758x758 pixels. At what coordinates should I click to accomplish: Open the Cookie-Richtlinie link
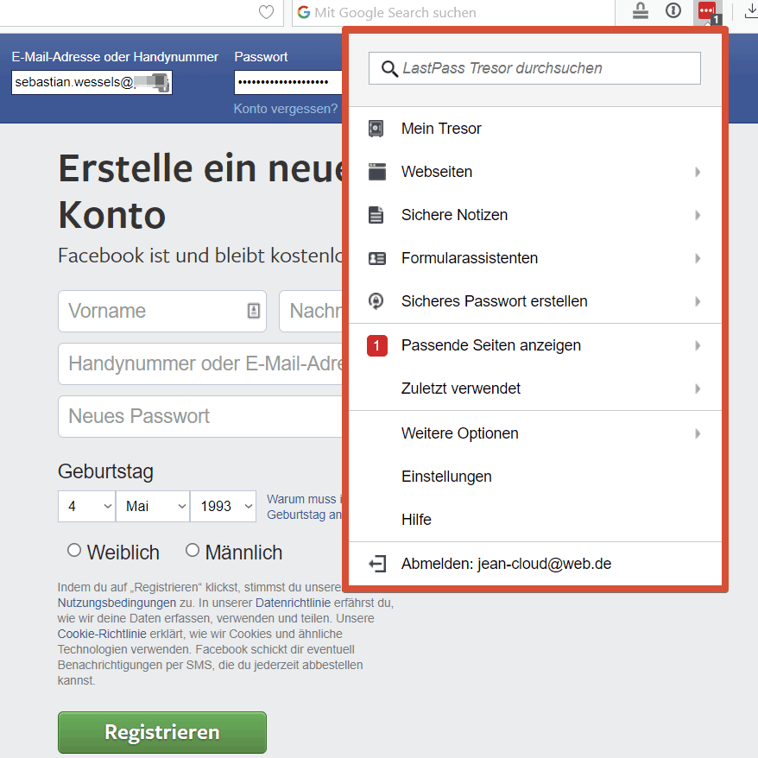[102, 634]
